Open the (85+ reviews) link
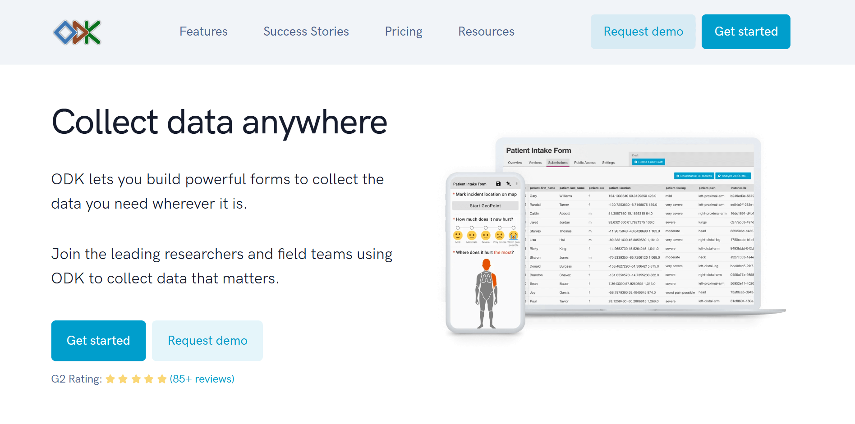 (x=202, y=379)
